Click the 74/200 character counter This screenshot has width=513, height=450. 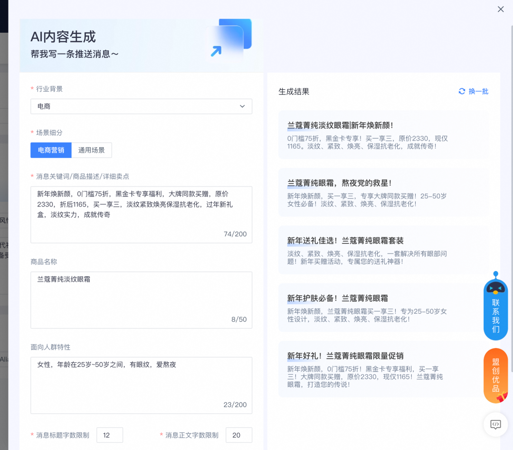click(235, 234)
